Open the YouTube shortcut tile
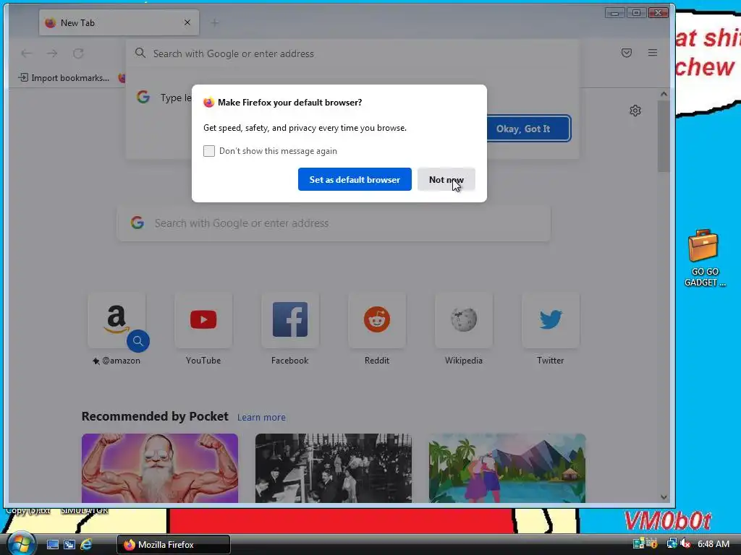 point(203,320)
